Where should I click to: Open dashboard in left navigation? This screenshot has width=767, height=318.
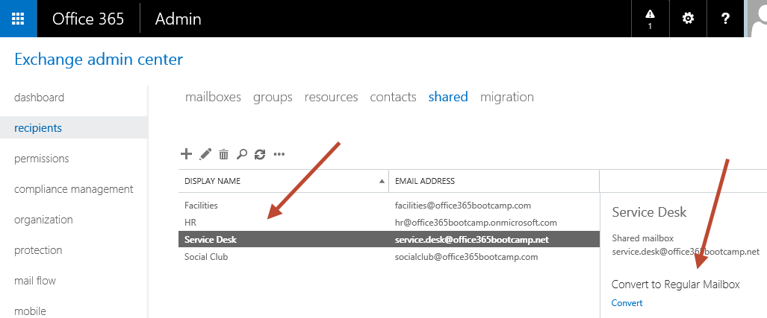point(39,98)
